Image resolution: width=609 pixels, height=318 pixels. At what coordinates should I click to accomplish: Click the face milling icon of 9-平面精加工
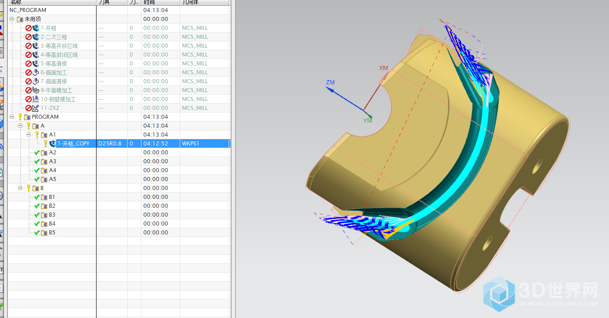point(36,90)
